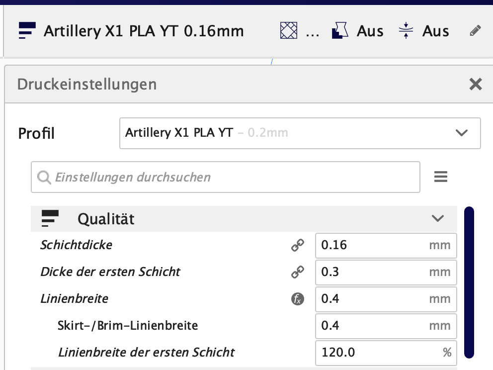Open the settings visibility hamburger menu
The width and height of the screenshot is (493, 370).
point(441,177)
